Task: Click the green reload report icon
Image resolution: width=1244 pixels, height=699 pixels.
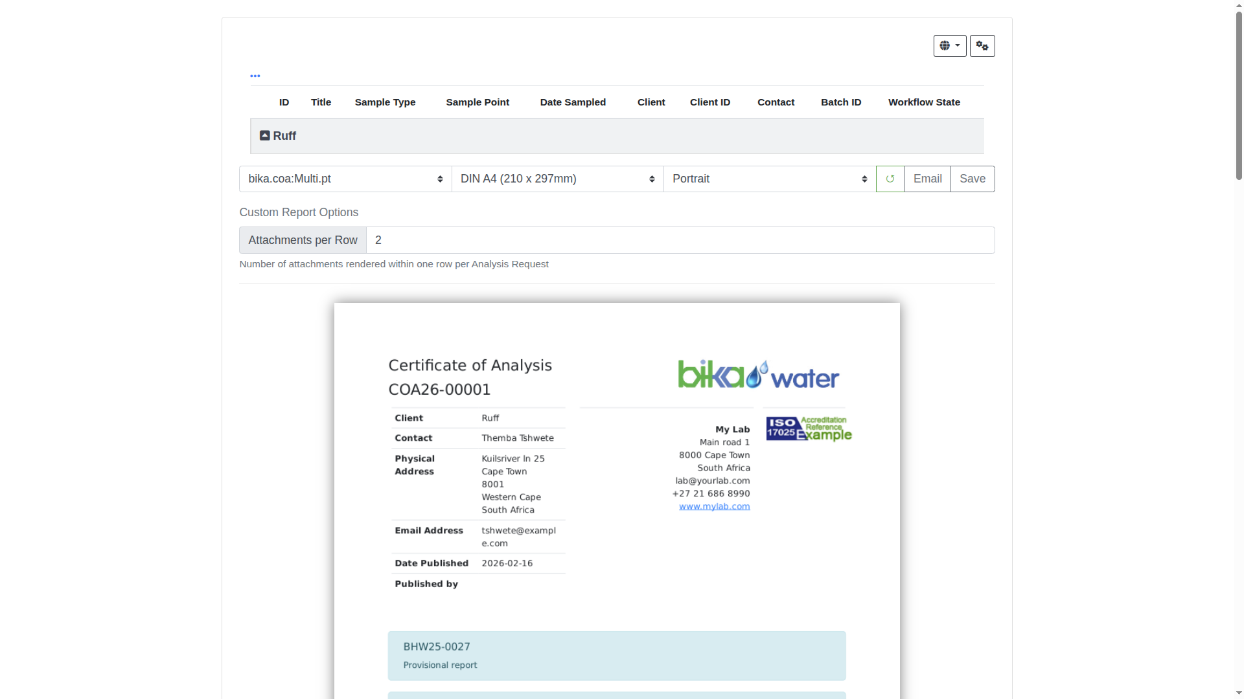Action: 890,179
